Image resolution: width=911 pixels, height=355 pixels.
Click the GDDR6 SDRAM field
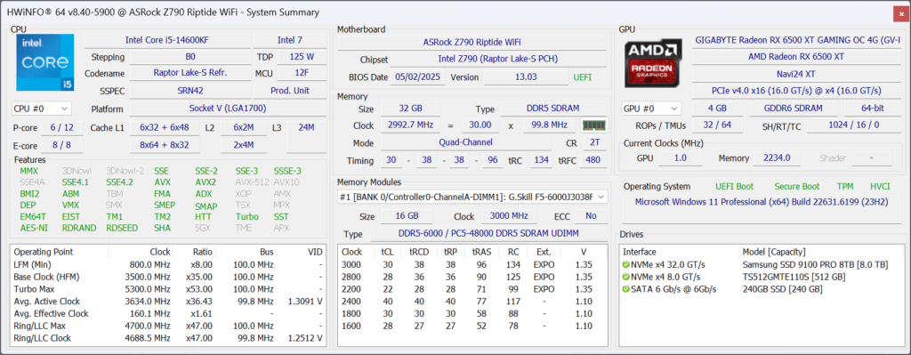(794, 109)
